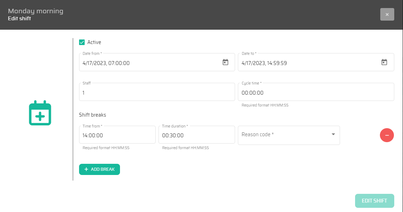Click the Reason code dropdown arrow
The image size is (403, 212).
point(333,134)
